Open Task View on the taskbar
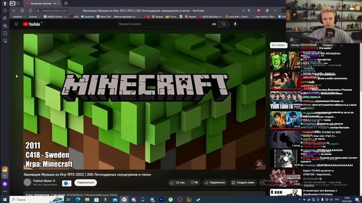 68,200
